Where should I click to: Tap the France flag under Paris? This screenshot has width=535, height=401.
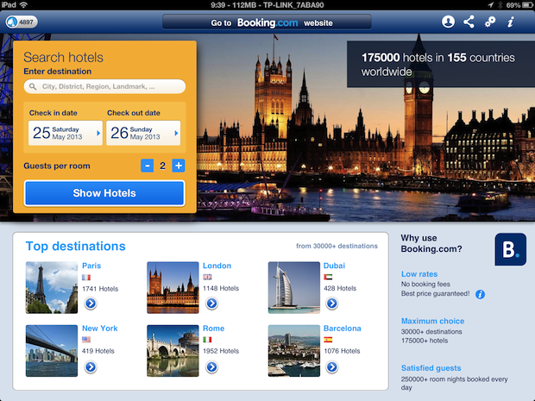coord(86,277)
